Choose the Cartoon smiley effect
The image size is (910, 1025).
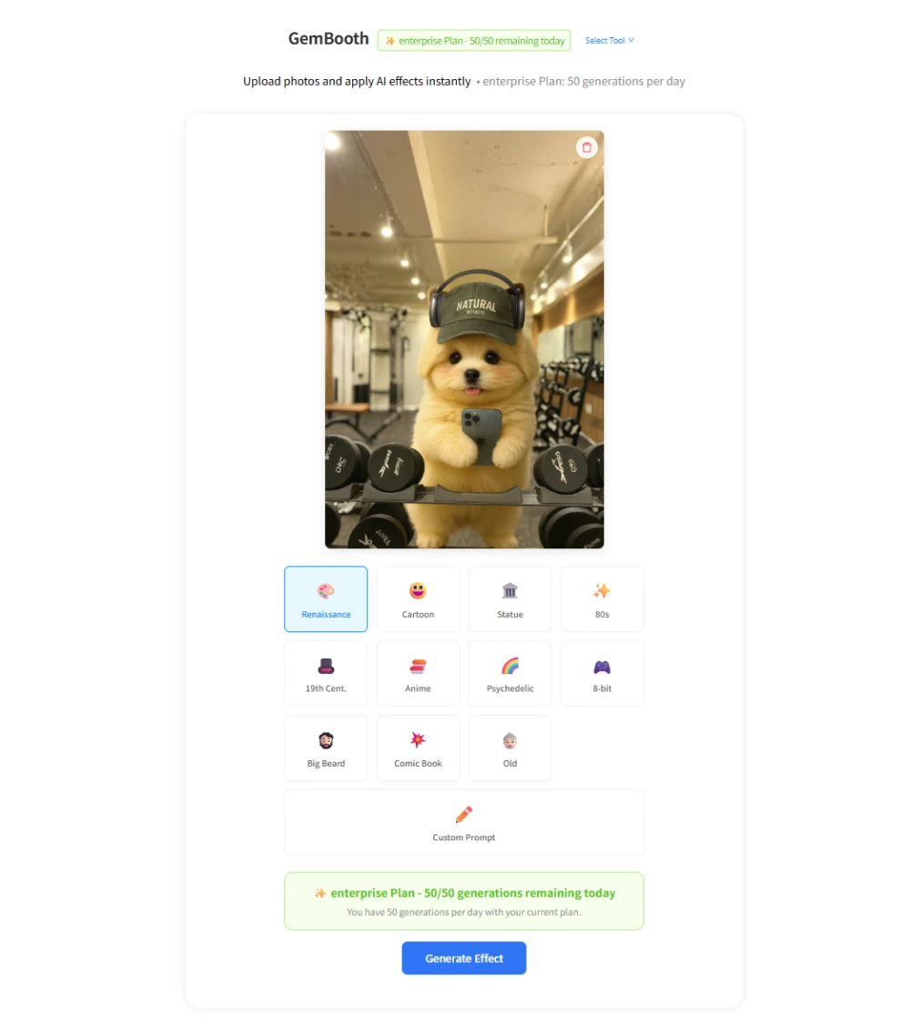click(418, 598)
